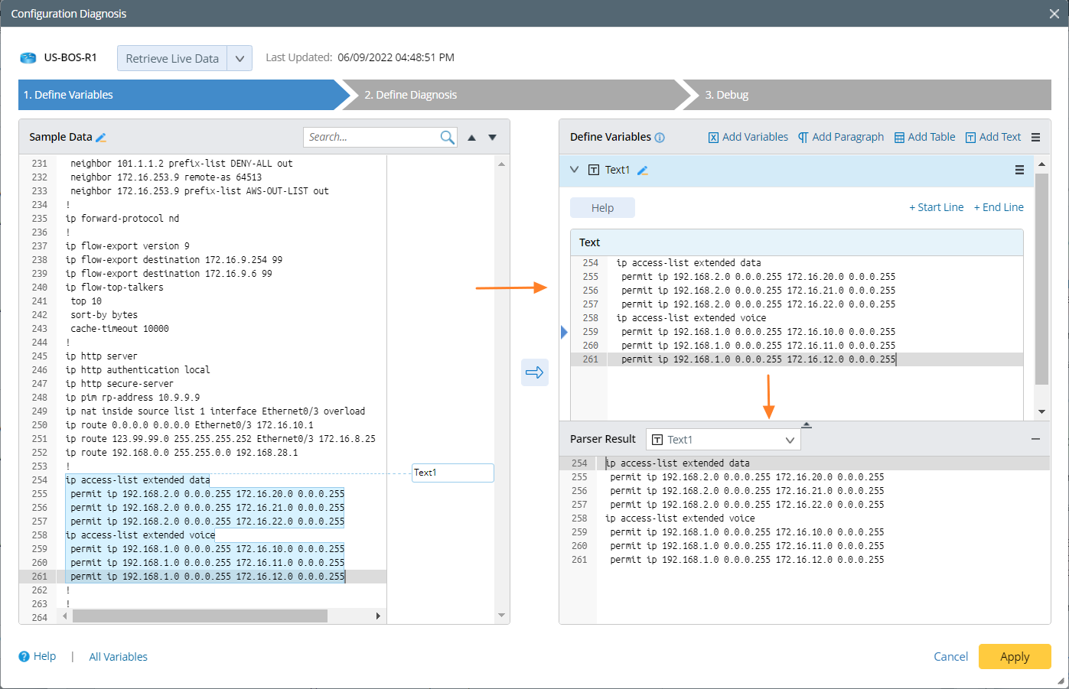Click line "ip pim rp-address 10.9.9.9"
Screen dimensions: 1069x689
point(133,398)
